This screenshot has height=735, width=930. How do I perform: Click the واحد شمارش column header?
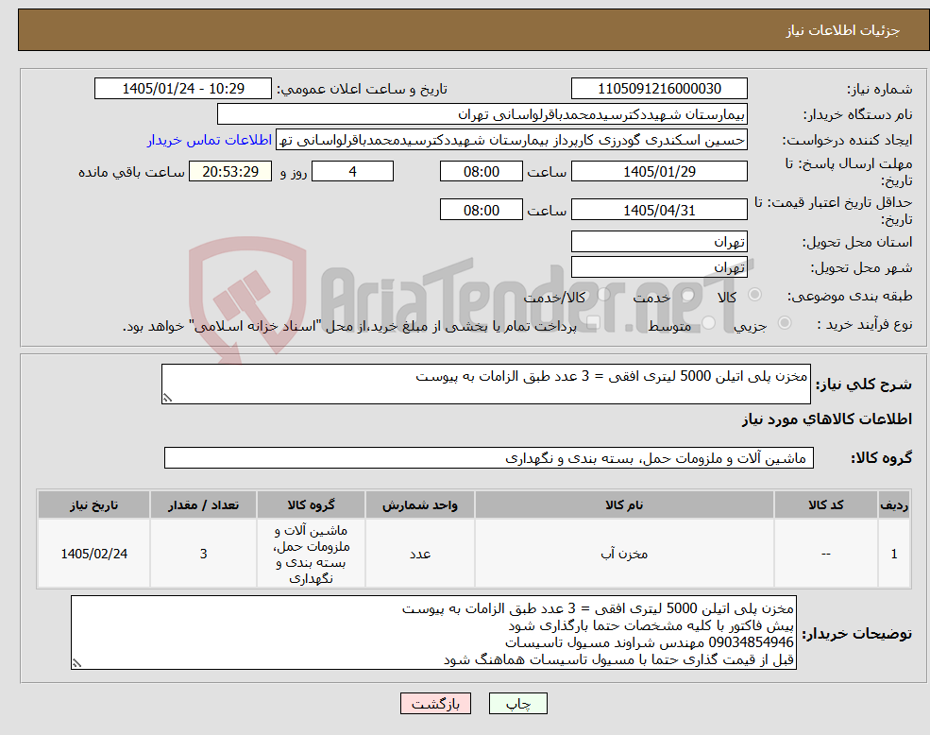420,504
